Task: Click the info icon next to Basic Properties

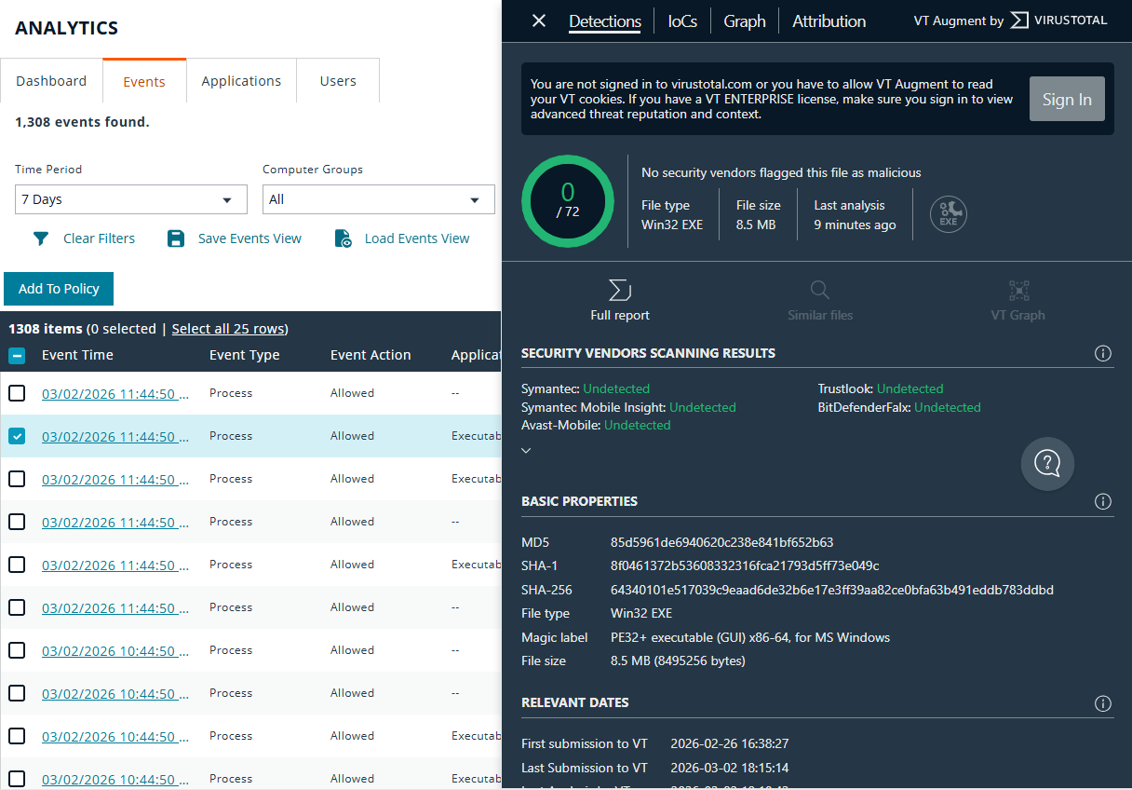Action: tap(1103, 501)
